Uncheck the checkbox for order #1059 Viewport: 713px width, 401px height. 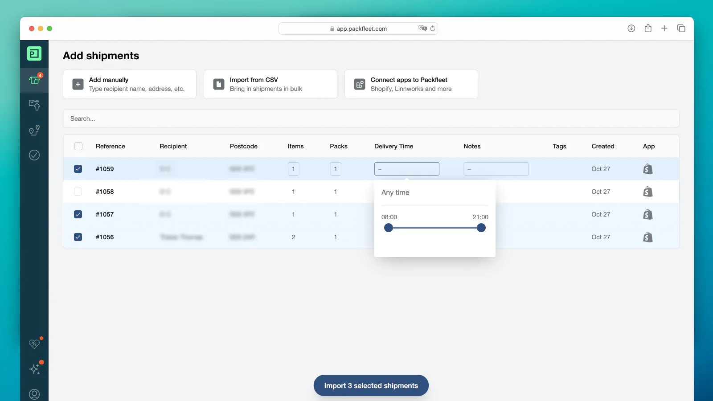[78, 169]
